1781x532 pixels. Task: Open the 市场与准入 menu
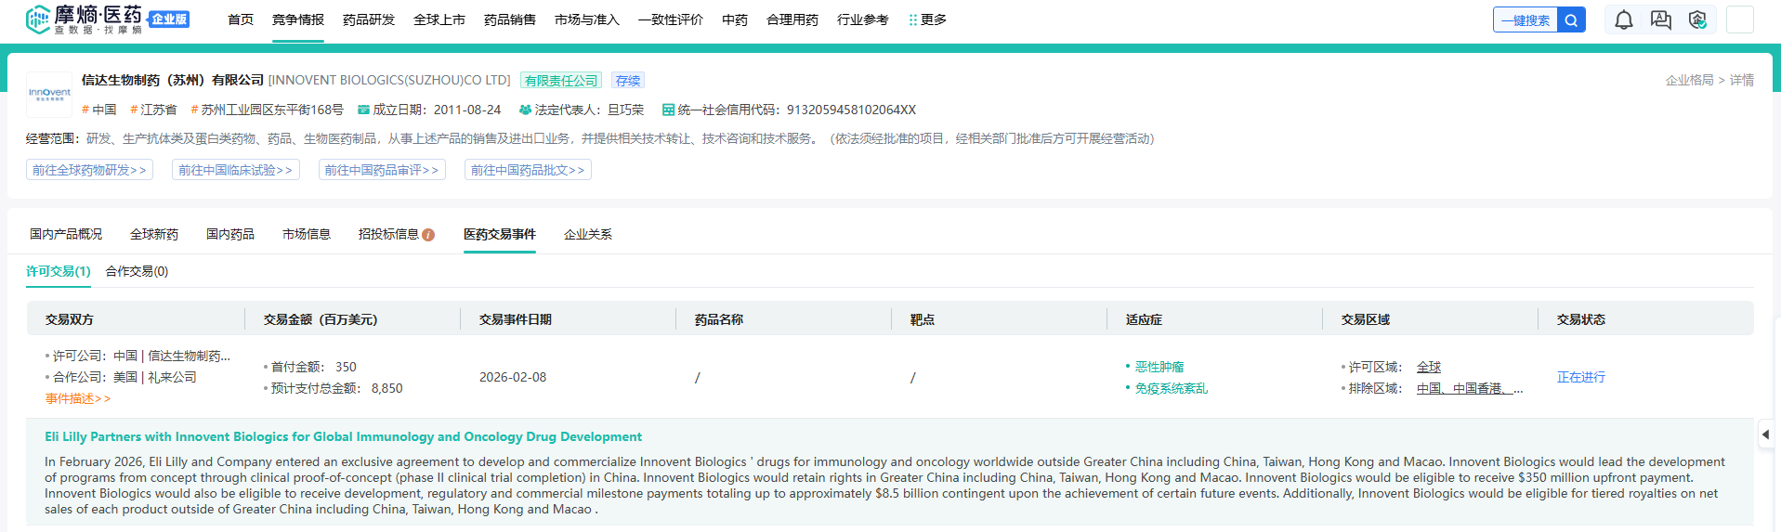click(x=587, y=19)
